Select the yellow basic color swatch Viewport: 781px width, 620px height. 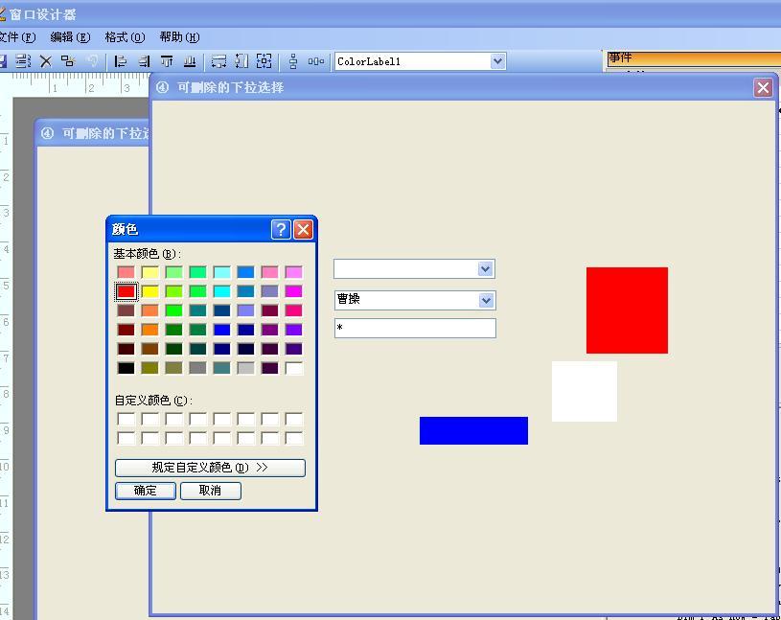(x=150, y=291)
